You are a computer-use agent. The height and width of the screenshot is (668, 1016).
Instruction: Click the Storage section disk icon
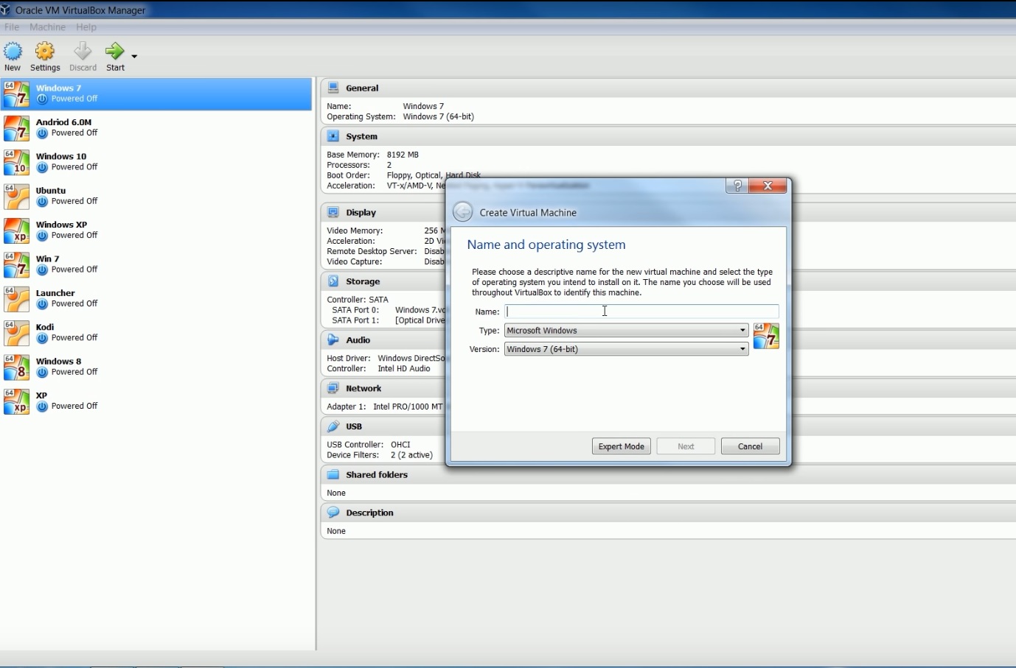[333, 281]
